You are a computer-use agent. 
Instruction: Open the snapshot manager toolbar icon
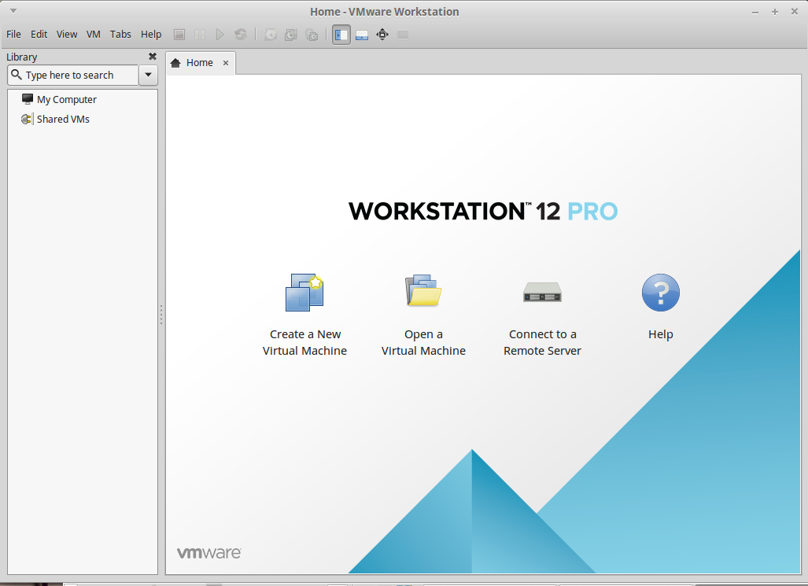click(x=312, y=35)
